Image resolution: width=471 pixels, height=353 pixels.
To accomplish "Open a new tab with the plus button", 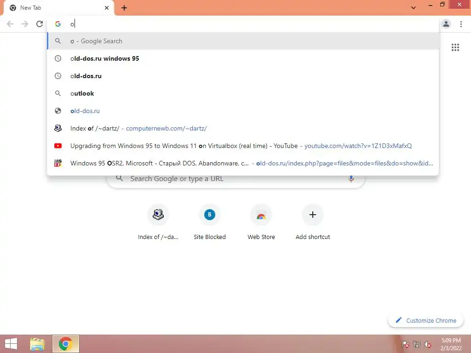I will (x=124, y=8).
